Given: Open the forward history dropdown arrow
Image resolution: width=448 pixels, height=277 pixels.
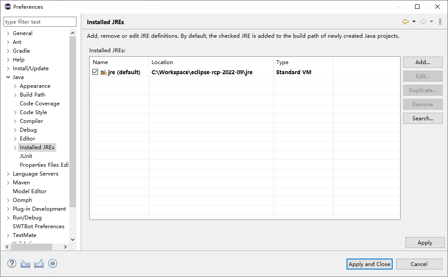Looking at the screenshot, I should click(431, 22).
